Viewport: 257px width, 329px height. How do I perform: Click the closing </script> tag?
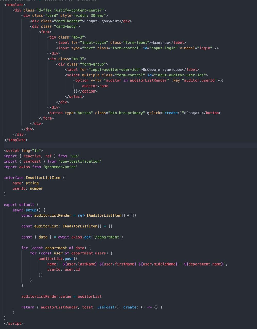(14, 323)
